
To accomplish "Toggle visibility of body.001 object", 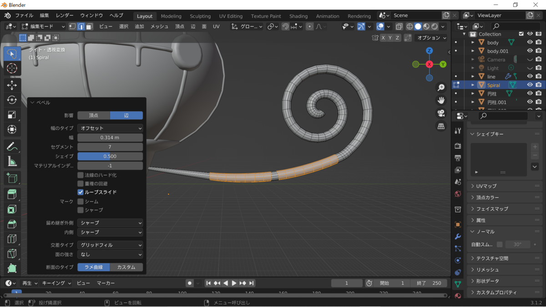I will (x=530, y=51).
